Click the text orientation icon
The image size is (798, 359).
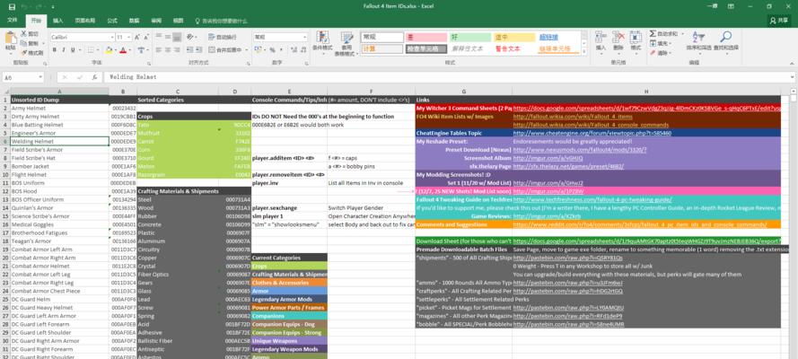pos(189,37)
